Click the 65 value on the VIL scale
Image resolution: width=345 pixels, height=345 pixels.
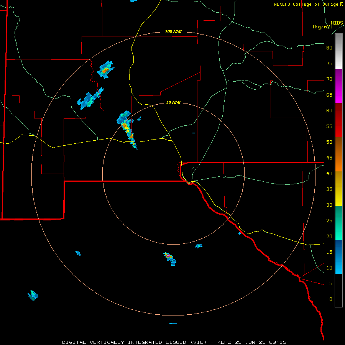[x=329, y=95]
